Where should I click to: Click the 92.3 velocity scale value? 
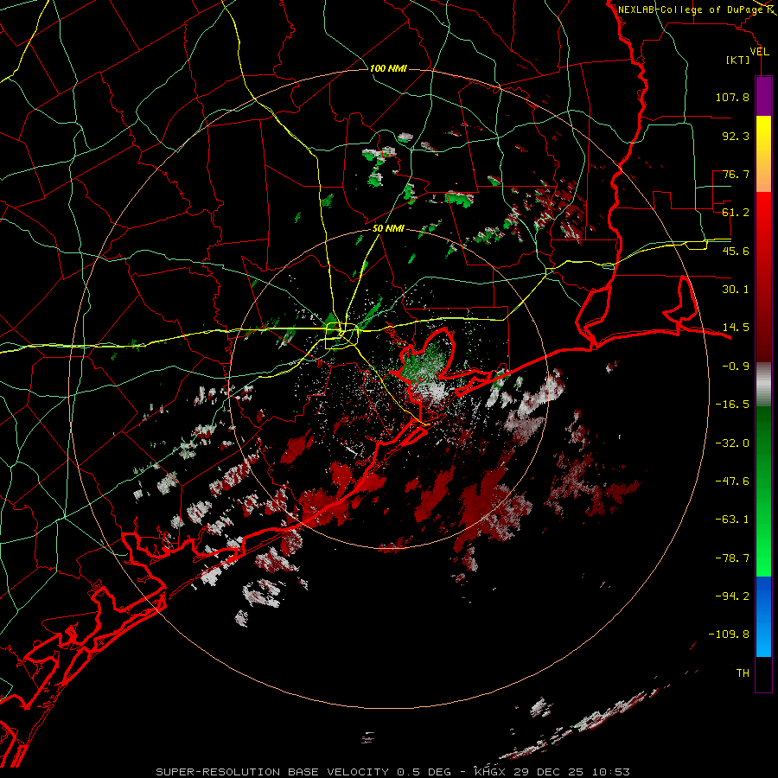pos(736,136)
